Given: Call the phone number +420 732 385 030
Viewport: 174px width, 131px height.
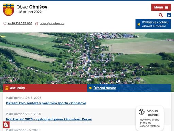Looking at the screenshot, I should (x=20, y=23).
